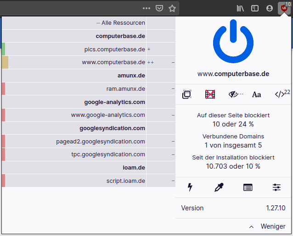Image resolution: width=293 pixels, height=236 pixels.
Task: Open Firefox page actions three dots
Action: coord(146,8)
